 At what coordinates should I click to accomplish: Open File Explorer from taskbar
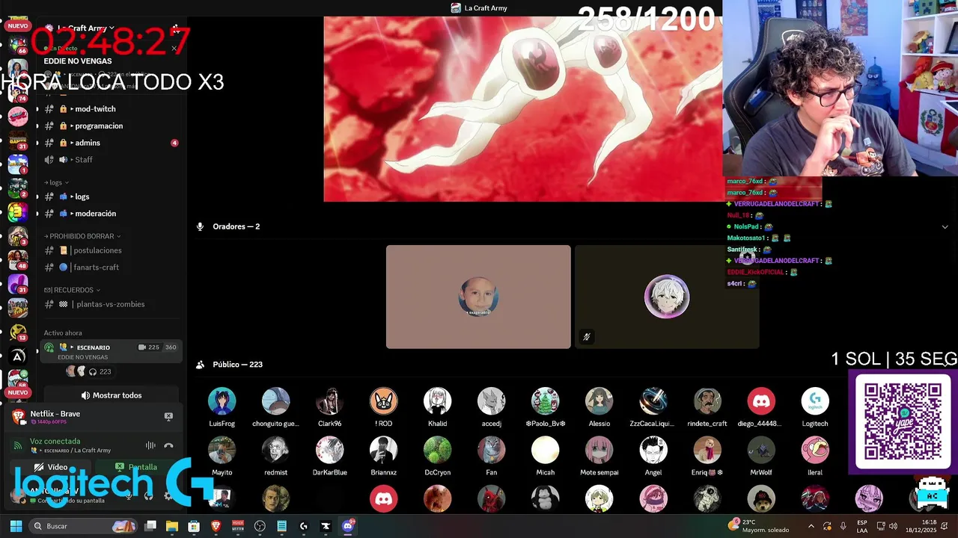[x=172, y=526]
